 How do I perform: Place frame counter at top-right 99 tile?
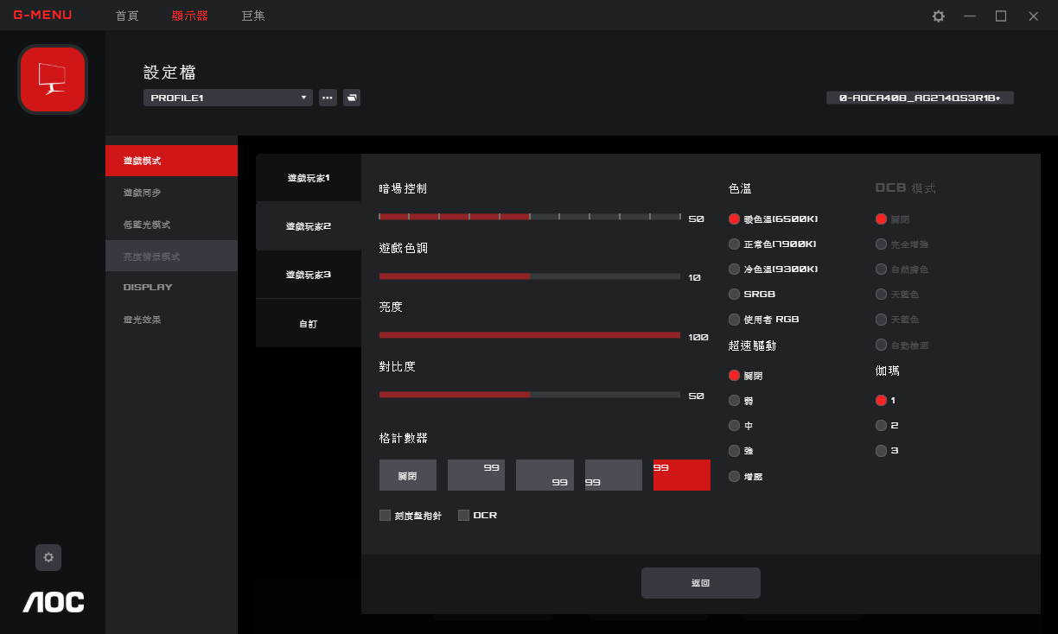[476, 475]
